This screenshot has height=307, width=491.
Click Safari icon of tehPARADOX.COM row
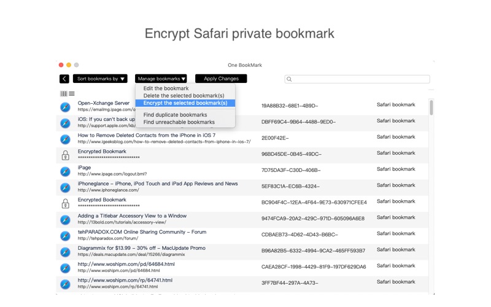click(65, 236)
